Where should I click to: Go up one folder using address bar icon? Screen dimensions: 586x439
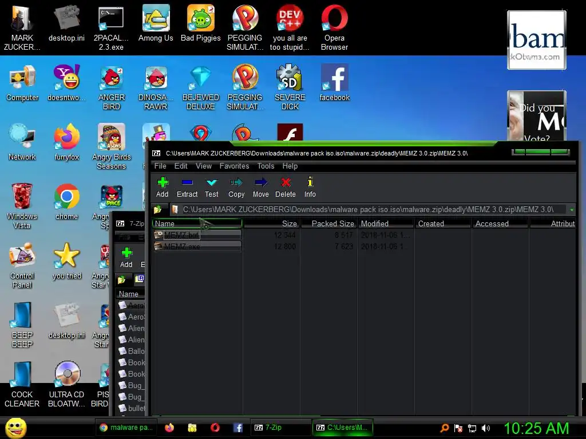tap(158, 209)
